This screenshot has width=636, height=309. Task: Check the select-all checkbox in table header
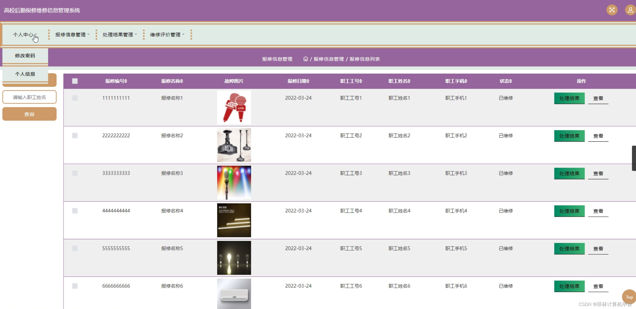coord(75,81)
